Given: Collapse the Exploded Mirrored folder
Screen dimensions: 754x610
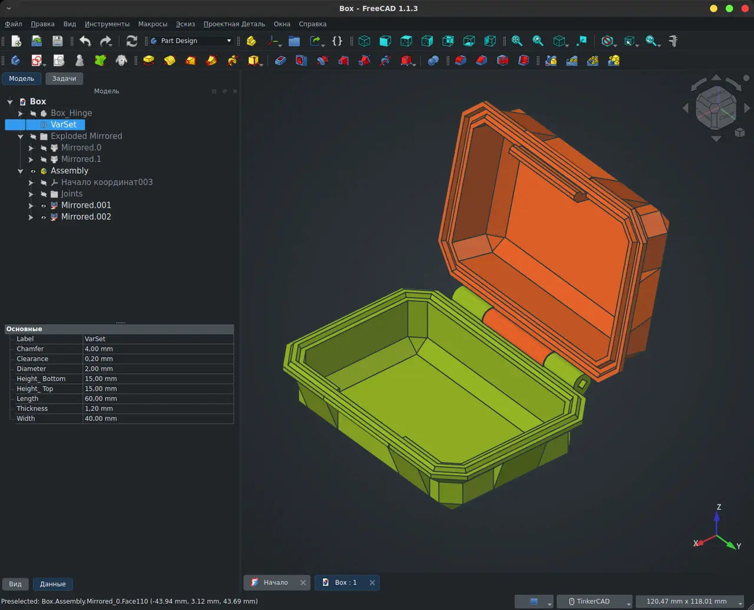Looking at the screenshot, I should pos(21,136).
